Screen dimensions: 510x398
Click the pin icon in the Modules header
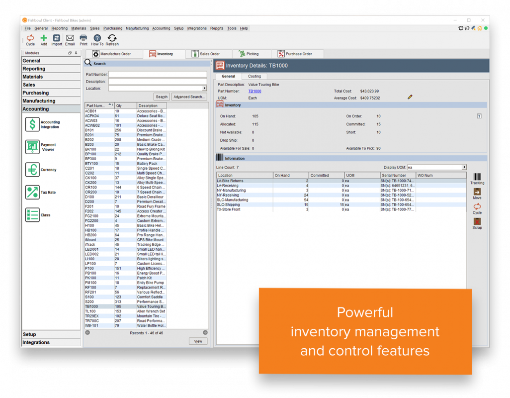point(76,53)
